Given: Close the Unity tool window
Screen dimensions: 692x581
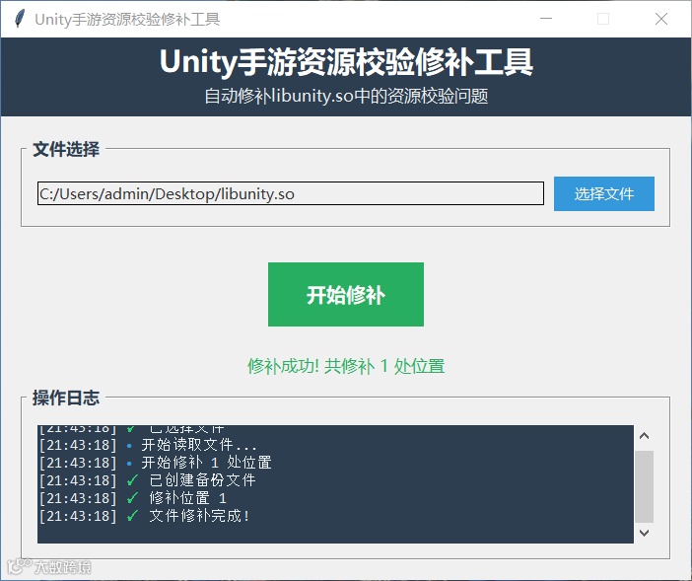Looking at the screenshot, I should coord(661,19).
